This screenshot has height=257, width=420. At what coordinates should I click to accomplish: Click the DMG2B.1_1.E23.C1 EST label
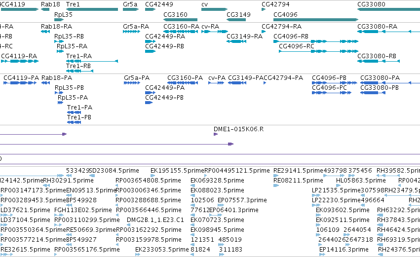[155, 220]
